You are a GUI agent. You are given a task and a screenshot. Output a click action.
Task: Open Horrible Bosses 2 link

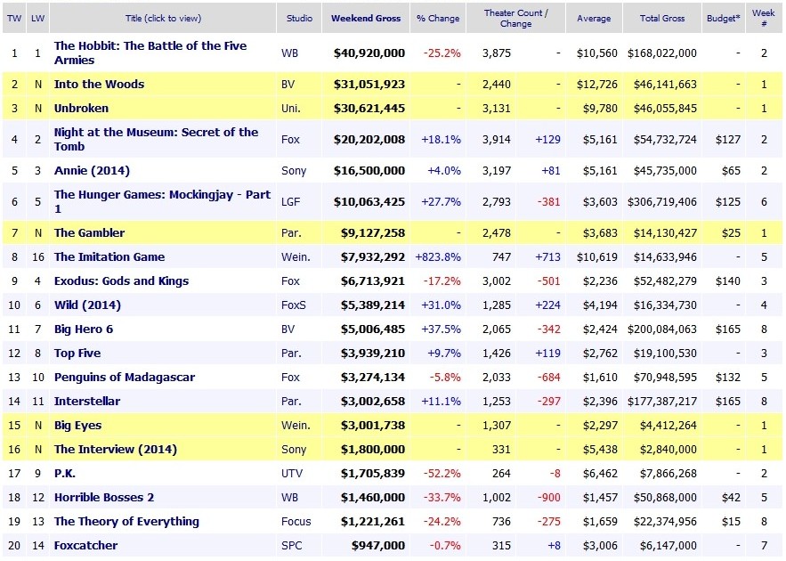104,497
